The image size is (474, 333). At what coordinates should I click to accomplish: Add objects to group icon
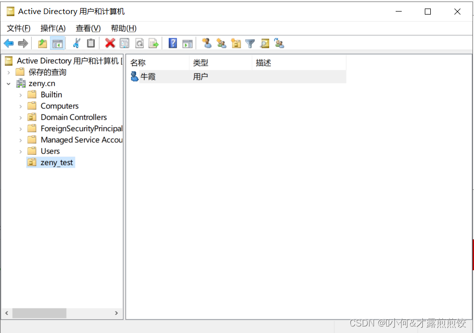pos(279,43)
